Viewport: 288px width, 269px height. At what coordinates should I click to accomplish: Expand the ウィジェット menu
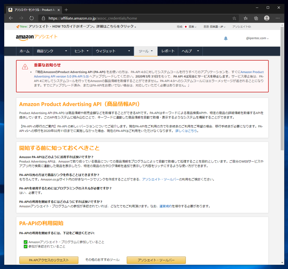click(x=113, y=51)
